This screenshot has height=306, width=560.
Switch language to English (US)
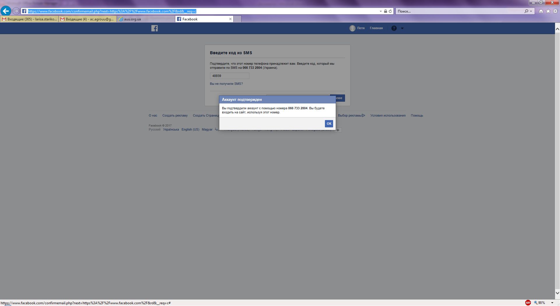pyautogui.click(x=190, y=129)
